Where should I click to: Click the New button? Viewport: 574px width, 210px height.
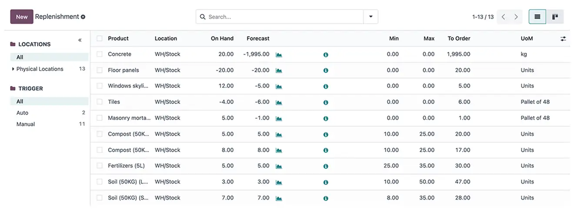coord(22,17)
